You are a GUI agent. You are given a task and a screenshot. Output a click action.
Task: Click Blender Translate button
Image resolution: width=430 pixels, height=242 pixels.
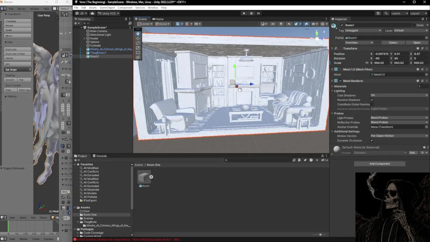tap(18, 21)
